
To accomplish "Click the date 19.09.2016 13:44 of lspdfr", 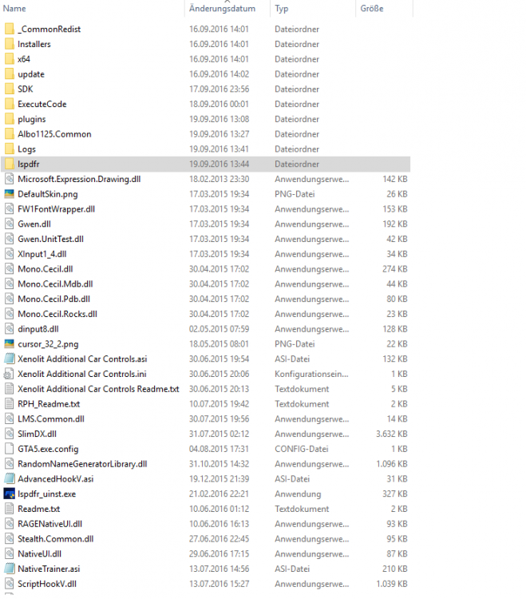I will coord(219,164).
